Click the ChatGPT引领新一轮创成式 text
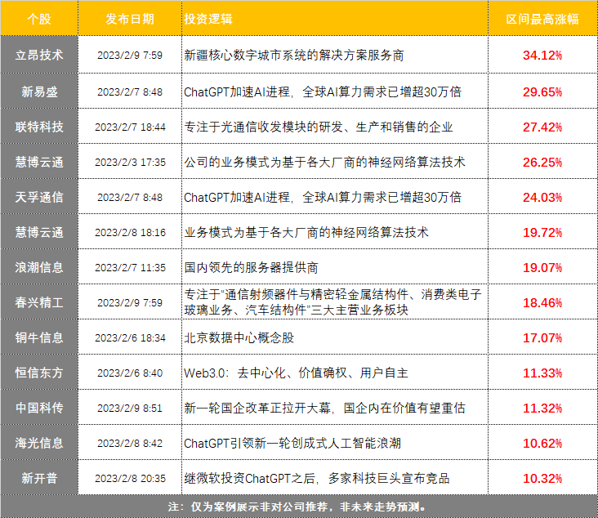 (x=292, y=443)
